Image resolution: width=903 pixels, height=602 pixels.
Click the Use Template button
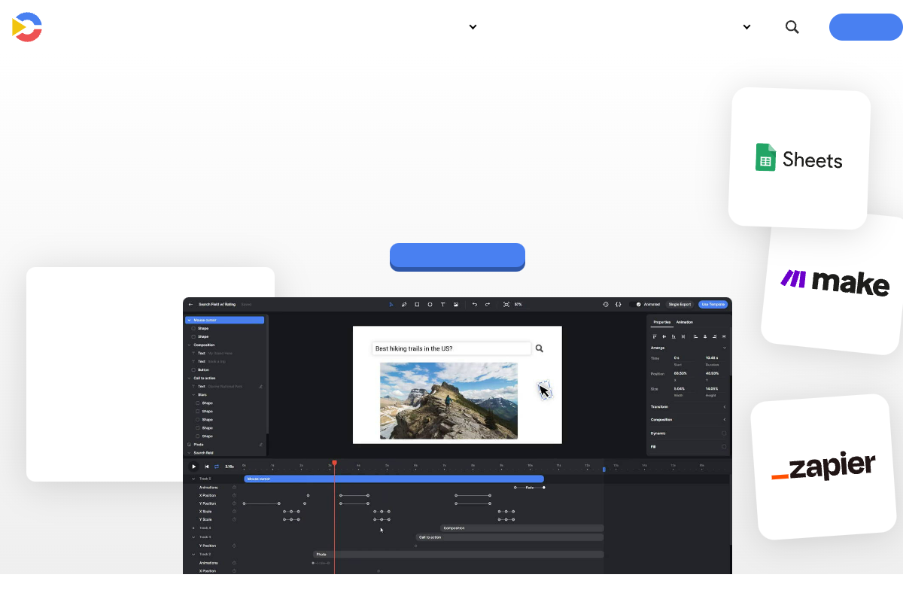[x=713, y=304]
